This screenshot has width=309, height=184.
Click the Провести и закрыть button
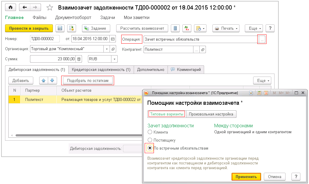[29, 28]
